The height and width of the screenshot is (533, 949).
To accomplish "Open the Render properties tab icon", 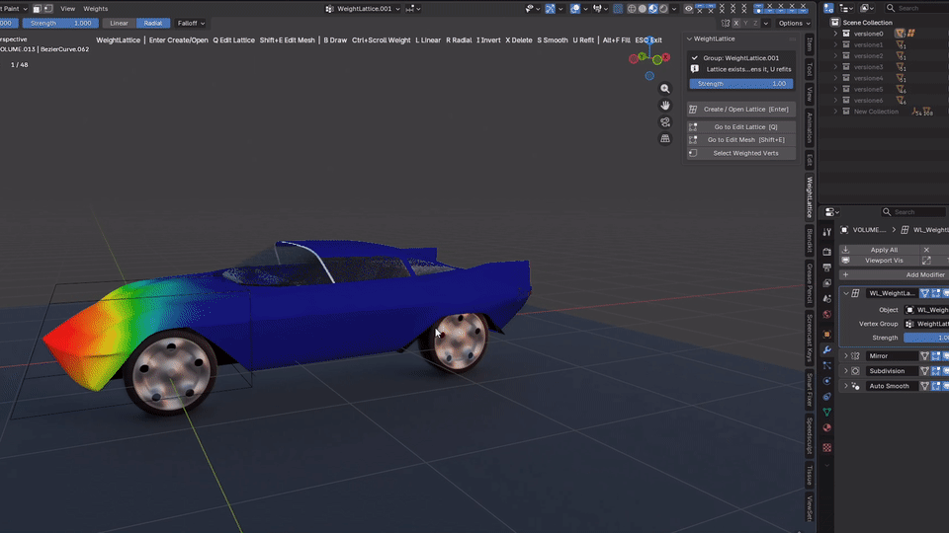I will click(826, 252).
